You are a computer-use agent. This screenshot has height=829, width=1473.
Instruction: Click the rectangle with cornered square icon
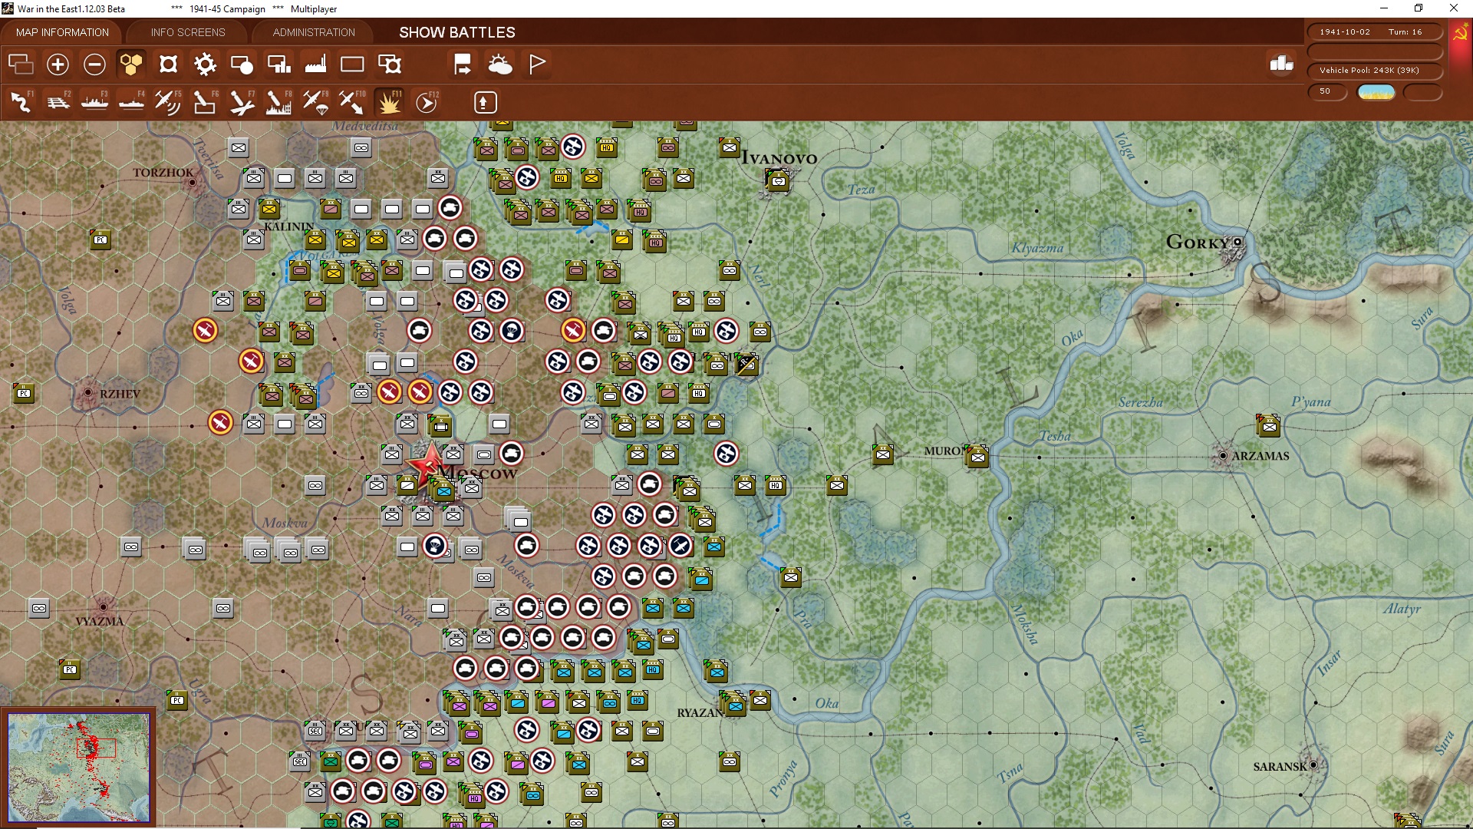click(390, 64)
